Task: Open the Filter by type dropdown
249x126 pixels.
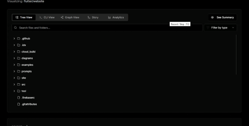Action: [x=220, y=28]
